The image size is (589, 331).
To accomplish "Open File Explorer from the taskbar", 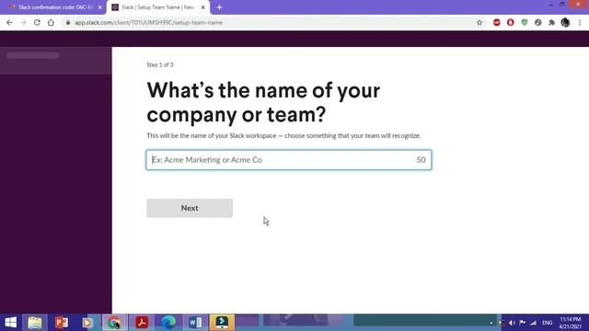I will pos(35,323).
